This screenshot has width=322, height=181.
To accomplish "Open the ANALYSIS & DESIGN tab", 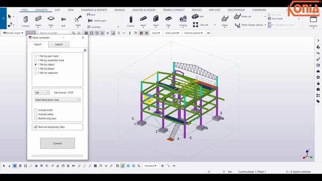I will tap(144, 10).
